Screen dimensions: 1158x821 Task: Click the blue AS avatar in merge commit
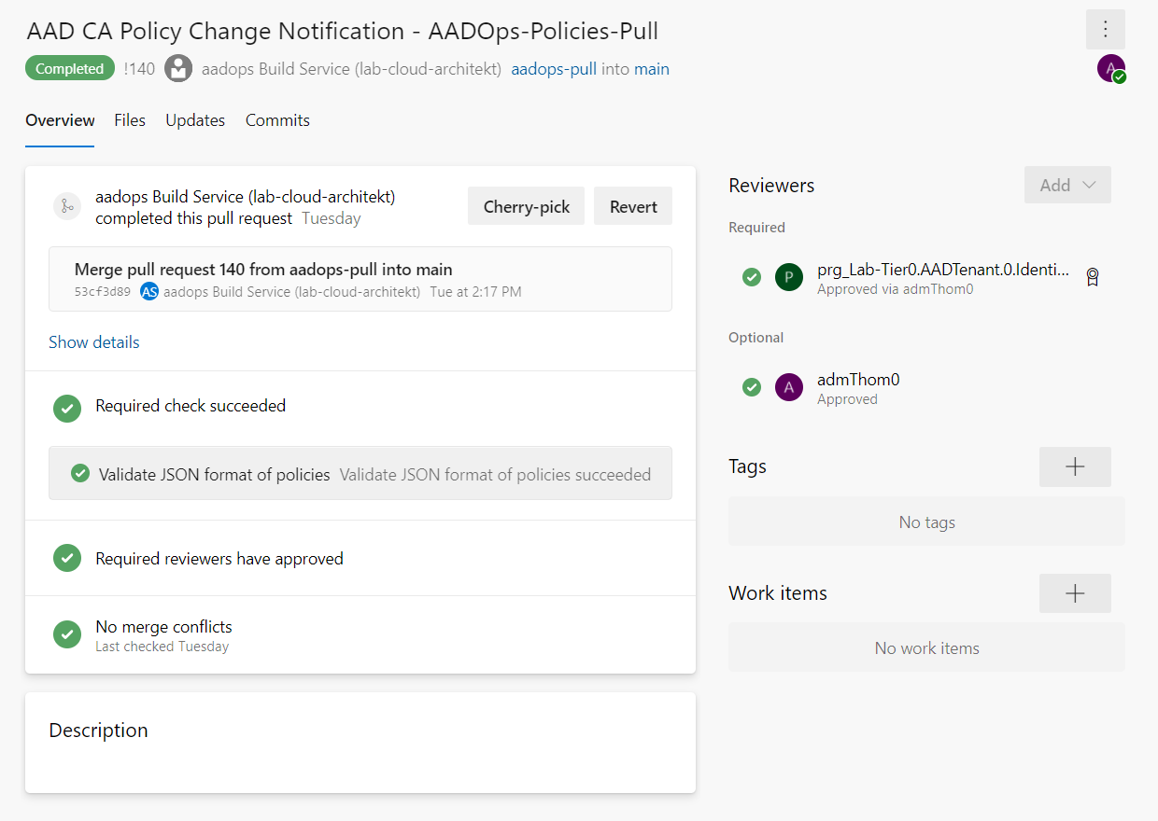pyautogui.click(x=149, y=292)
